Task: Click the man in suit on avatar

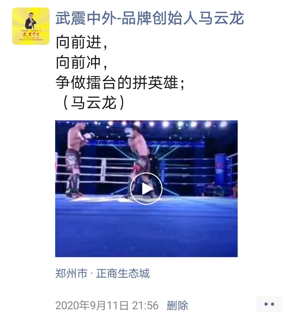Action: [31, 20]
